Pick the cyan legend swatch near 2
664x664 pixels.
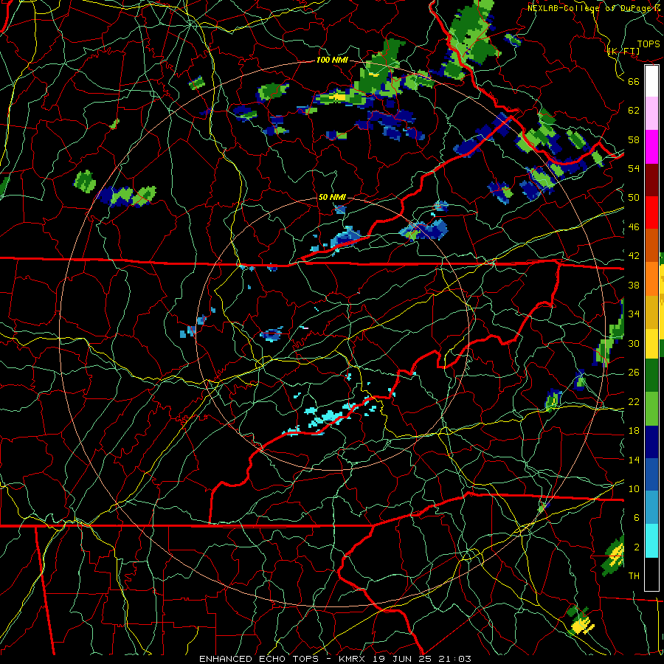tap(651, 541)
